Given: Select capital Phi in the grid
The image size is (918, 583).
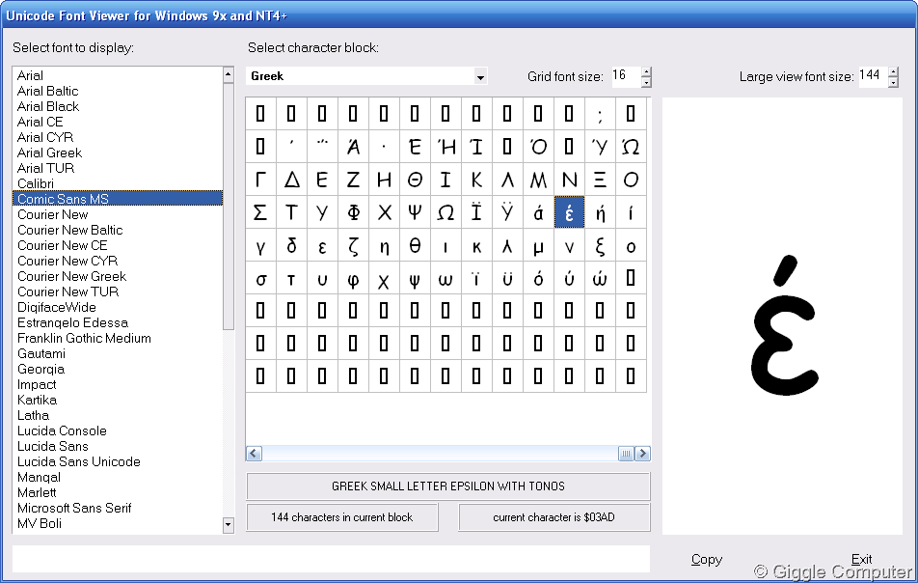Looking at the screenshot, I should click(353, 212).
